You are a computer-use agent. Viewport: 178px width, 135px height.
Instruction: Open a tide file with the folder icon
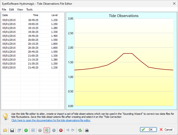pos(5,130)
